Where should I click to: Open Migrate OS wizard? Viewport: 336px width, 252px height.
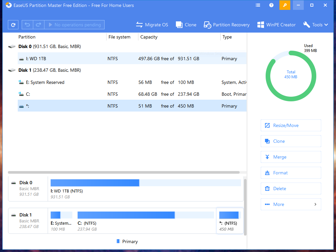click(x=152, y=25)
